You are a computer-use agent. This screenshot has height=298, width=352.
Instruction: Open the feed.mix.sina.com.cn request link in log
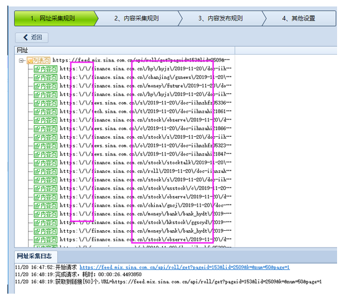click(185, 268)
